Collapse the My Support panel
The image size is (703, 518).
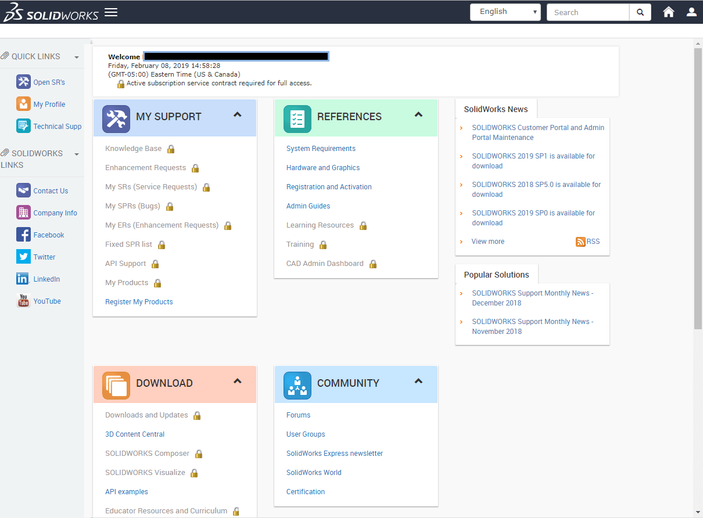237,115
